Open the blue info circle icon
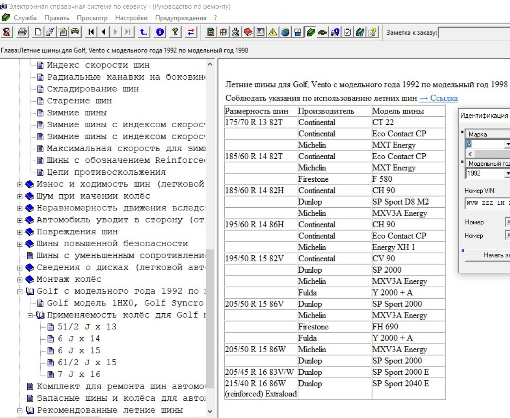Screen dimensions: 510x418 [160, 32]
